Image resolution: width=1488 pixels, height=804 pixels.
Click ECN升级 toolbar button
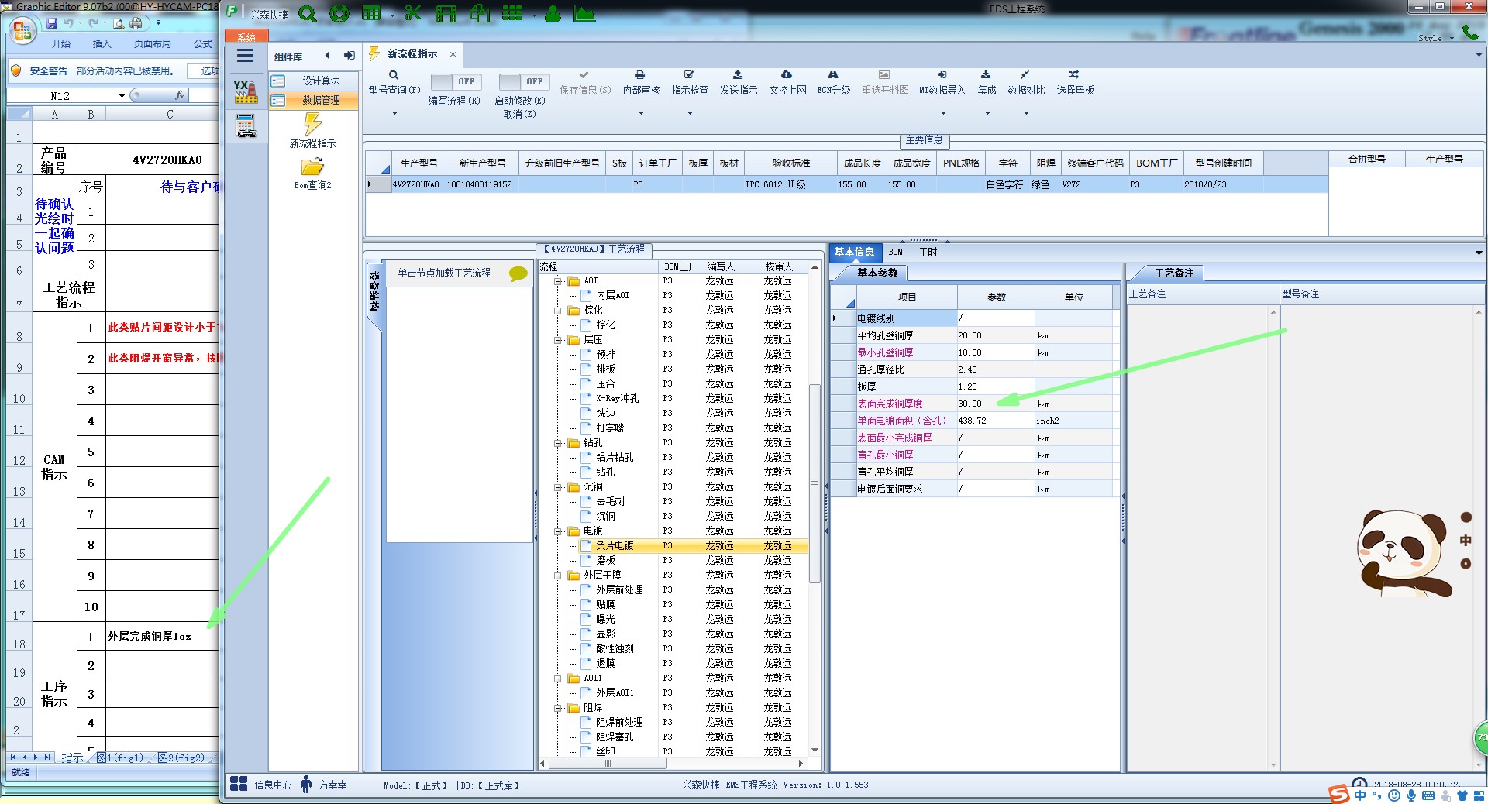pos(834,83)
